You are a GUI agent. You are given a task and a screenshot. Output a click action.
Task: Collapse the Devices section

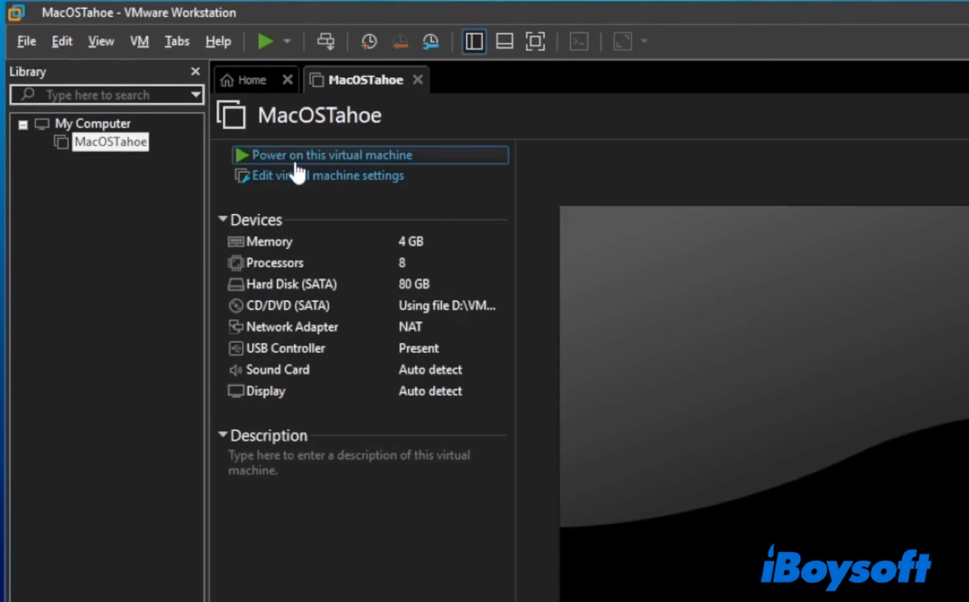pyautogui.click(x=223, y=219)
